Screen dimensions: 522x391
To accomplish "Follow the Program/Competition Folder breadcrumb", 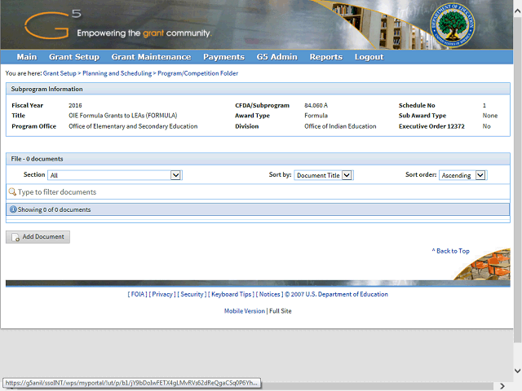I will coord(197,73).
